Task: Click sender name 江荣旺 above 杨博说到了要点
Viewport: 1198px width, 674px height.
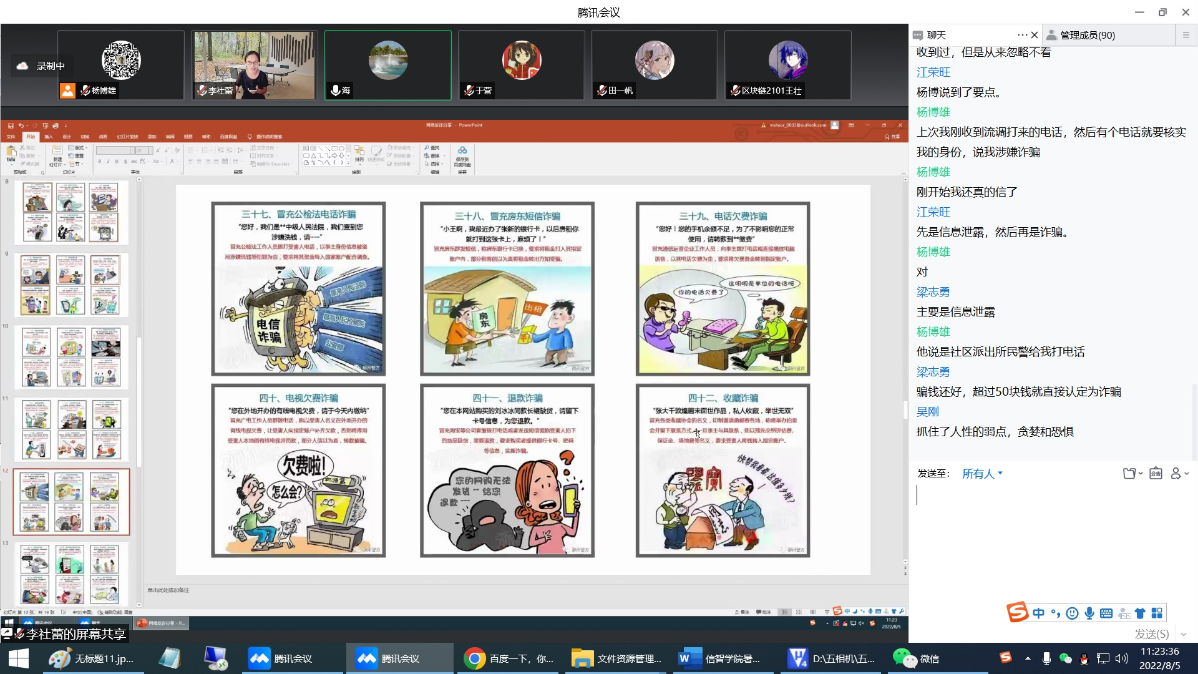Action: coord(933,72)
